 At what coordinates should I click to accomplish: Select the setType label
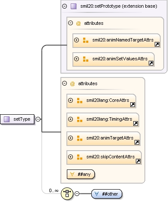22,119
